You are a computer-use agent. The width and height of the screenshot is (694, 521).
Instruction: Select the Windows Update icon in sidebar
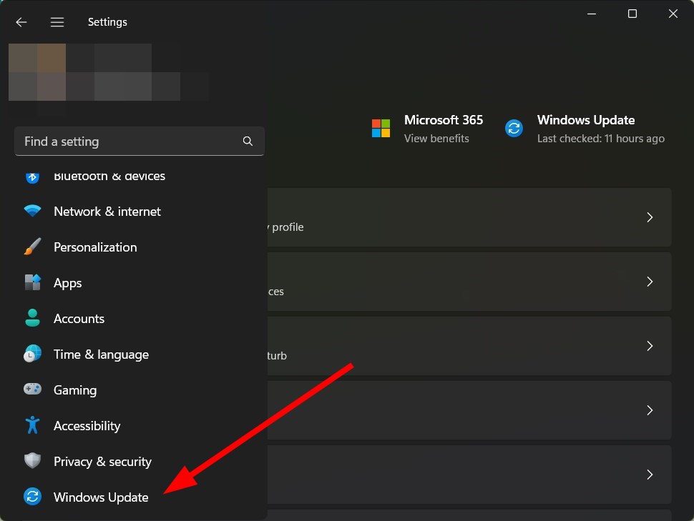click(31, 497)
